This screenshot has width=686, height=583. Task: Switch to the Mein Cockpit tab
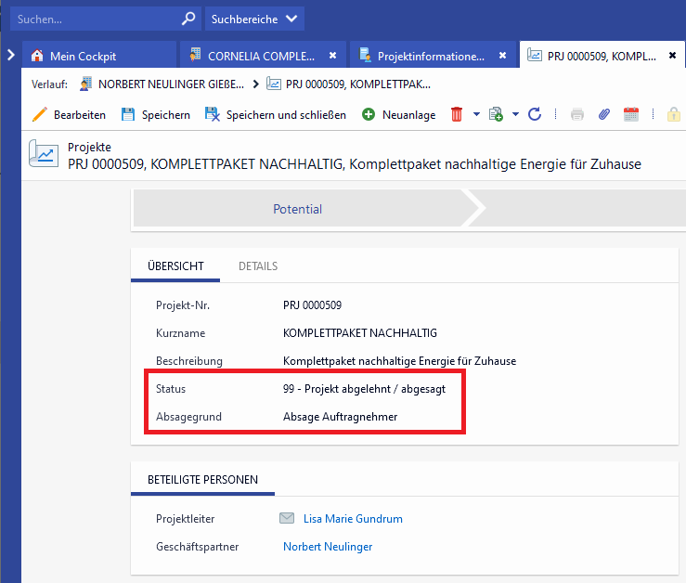83,56
